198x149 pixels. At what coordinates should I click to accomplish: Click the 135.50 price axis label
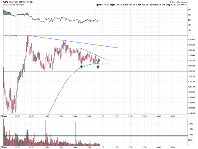pos(191,45)
